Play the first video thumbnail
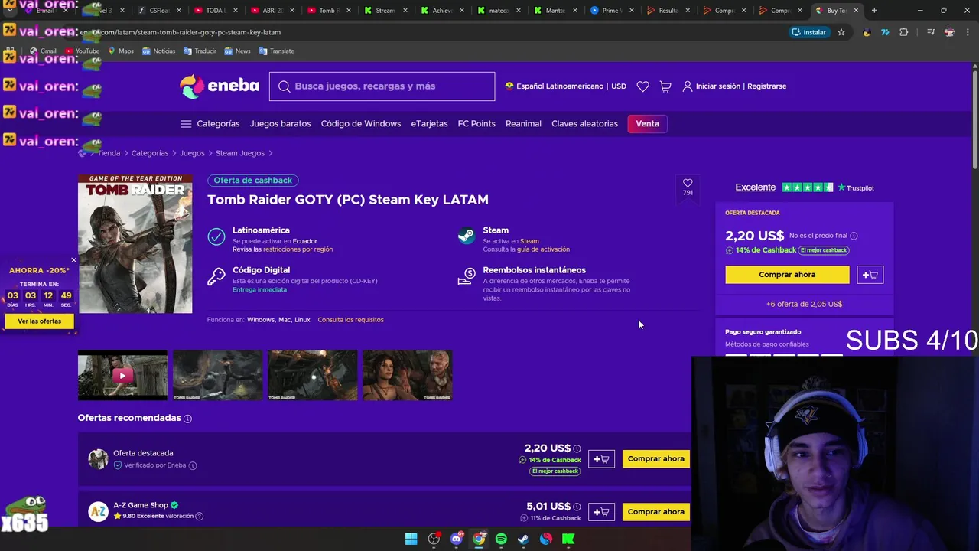Viewport: 979px width, 551px height. 122,376
